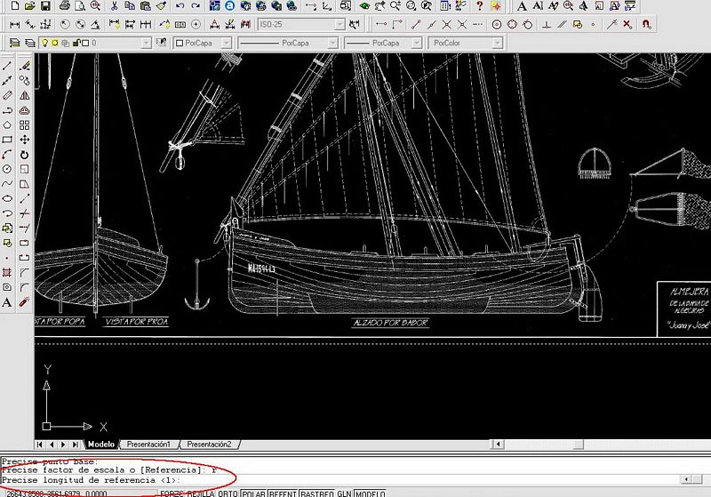Select the Circle draw tool
The width and height of the screenshot is (711, 497).
[7, 169]
